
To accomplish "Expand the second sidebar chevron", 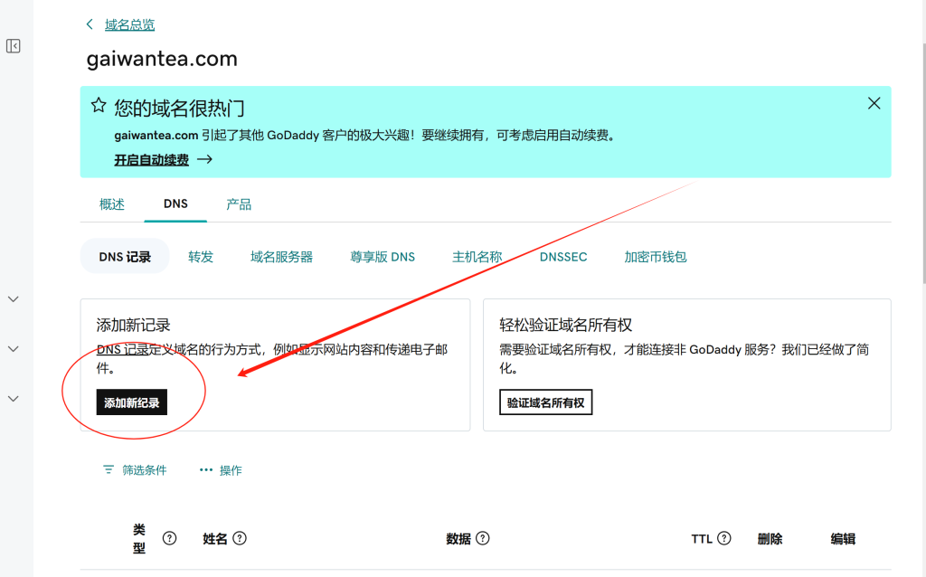I will pos(13,348).
